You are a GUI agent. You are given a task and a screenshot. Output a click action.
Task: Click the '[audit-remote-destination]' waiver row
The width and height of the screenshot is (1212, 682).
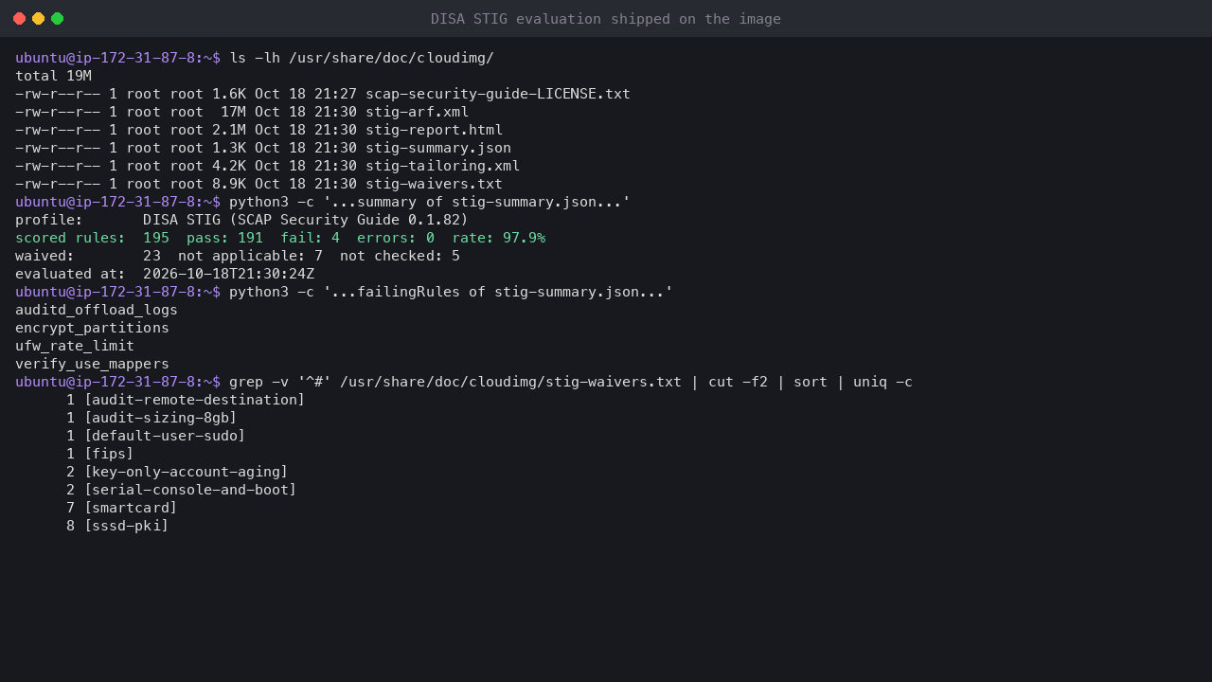(x=186, y=400)
